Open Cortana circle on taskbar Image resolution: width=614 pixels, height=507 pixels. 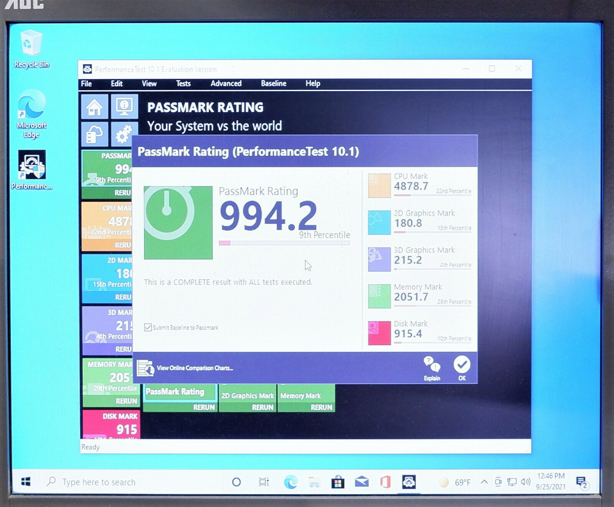(x=236, y=482)
